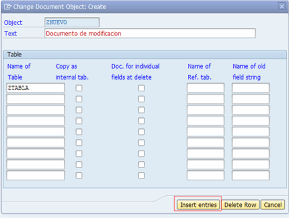Click 'Doc. for individual fields at delete' header
This screenshot has width=290, height=218.
pyautogui.click(x=135, y=72)
